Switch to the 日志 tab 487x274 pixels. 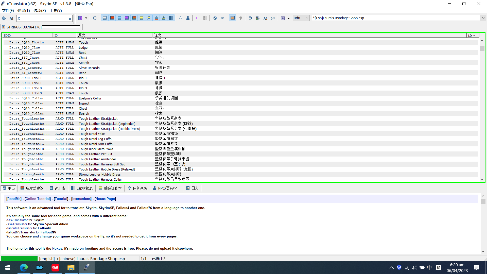pos(193,188)
